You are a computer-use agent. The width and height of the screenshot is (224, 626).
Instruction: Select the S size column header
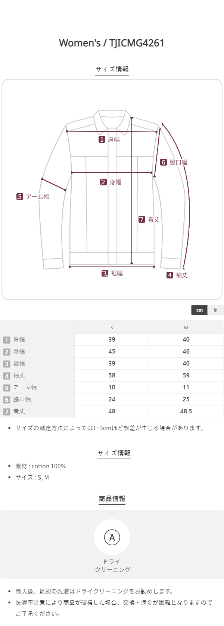[x=112, y=327]
